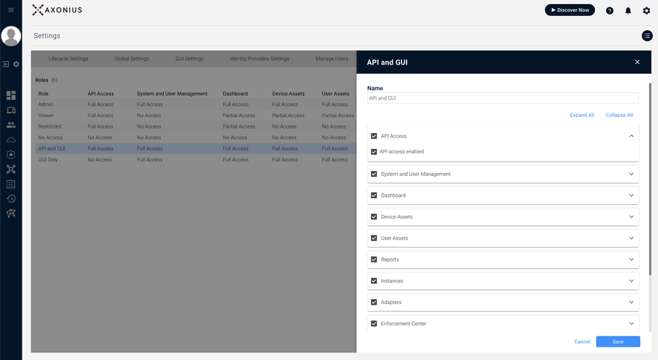658x360 pixels.
Task: Toggle the Dashboard permissions checkbox
Action: click(374, 195)
